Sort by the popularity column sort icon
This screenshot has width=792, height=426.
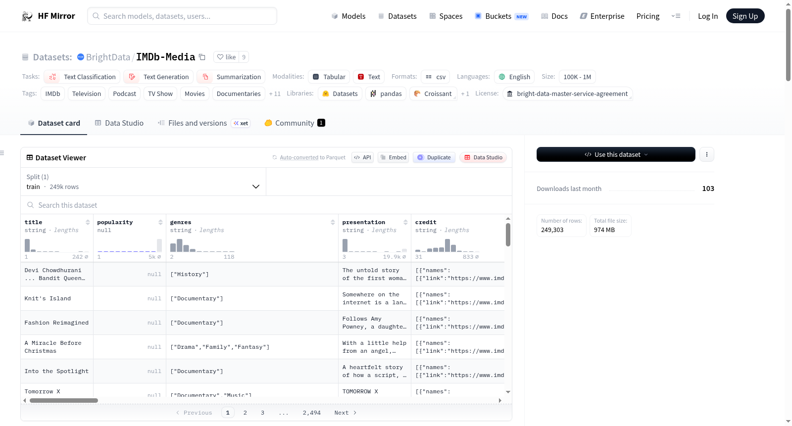tap(160, 222)
